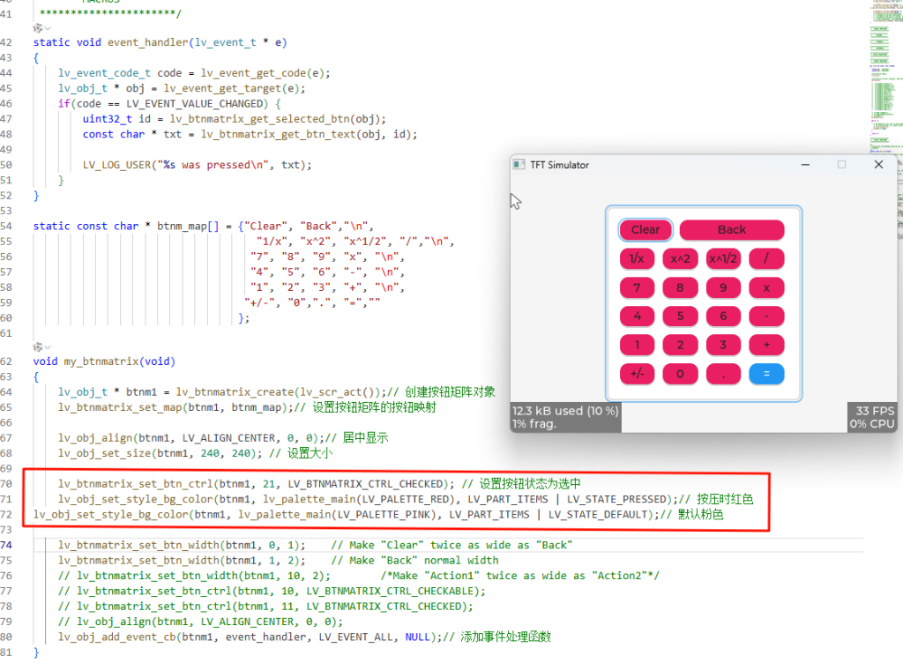Tap the +/- sign toggle key
The image size is (903, 663).
(637, 374)
